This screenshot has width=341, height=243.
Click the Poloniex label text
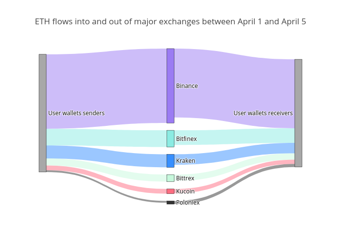click(x=188, y=203)
